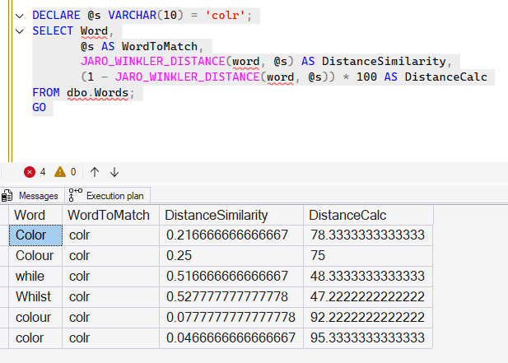Select the highlighted 'Color' cell
The image size is (508, 363).
click(x=35, y=235)
